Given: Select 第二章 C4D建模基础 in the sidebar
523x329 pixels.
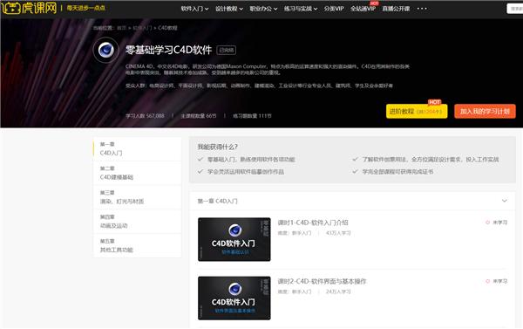Looking at the screenshot, I should [138, 173].
